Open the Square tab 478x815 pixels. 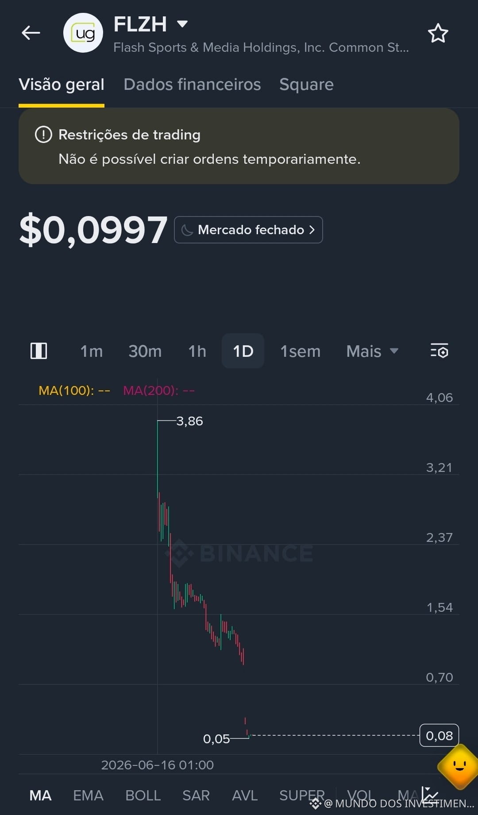(x=306, y=85)
